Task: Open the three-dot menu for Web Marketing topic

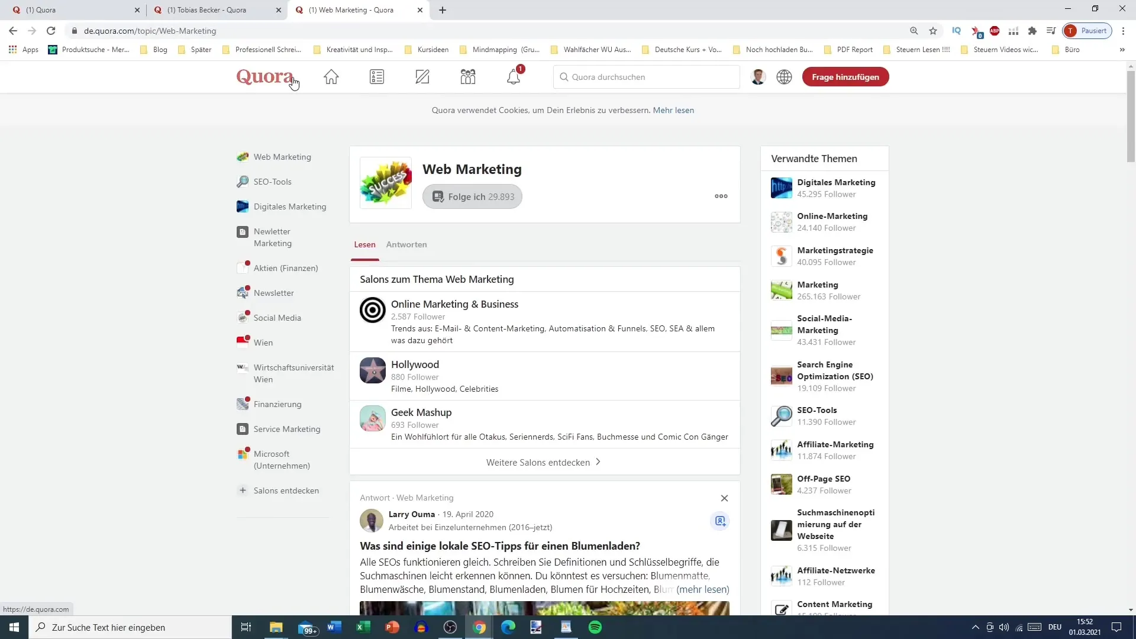Action: click(x=721, y=196)
